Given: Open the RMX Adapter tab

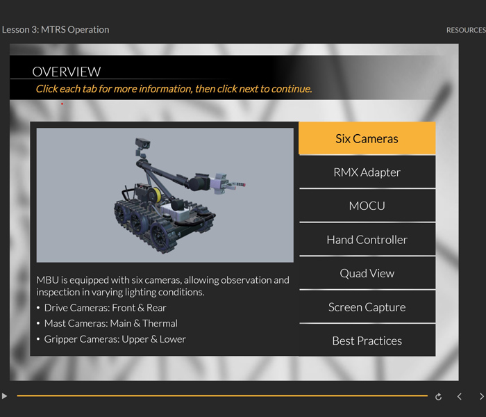Looking at the screenshot, I should (x=367, y=172).
